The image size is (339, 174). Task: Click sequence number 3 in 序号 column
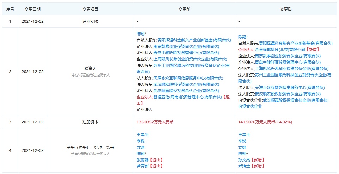coord(10,122)
